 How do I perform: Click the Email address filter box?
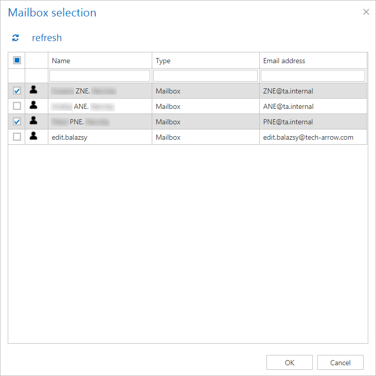click(x=313, y=76)
